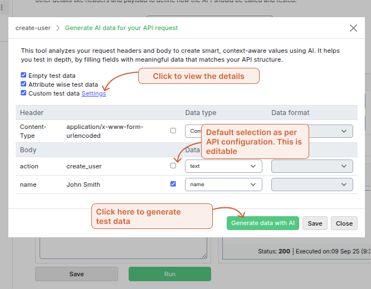Uncheck the name row checkbox
Image resolution: width=371 pixels, height=289 pixels.
(x=173, y=184)
